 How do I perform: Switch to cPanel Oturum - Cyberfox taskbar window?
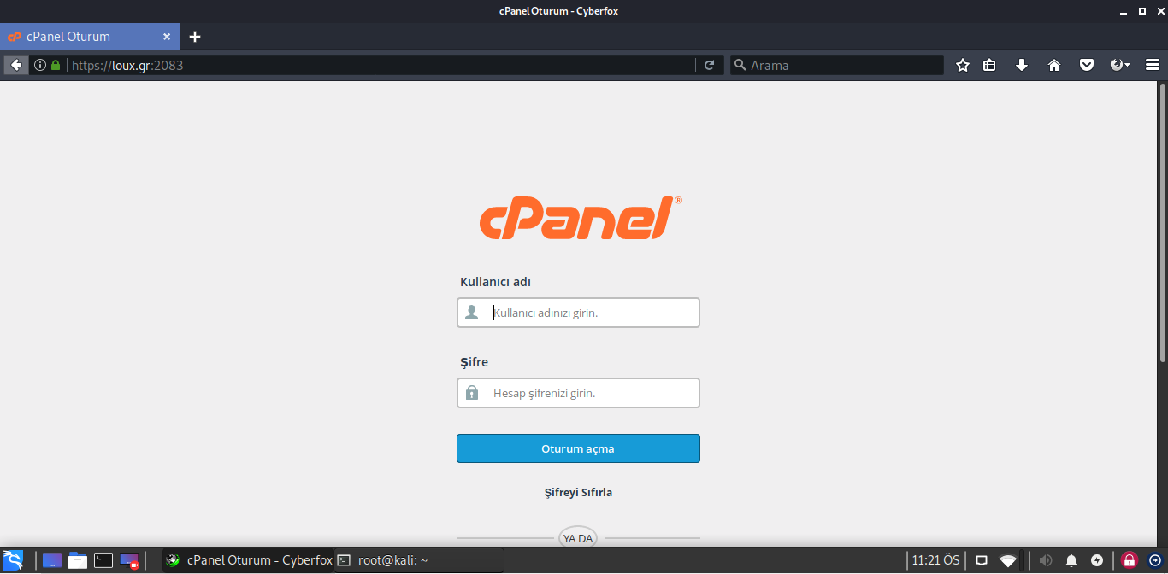pos(247,560)
